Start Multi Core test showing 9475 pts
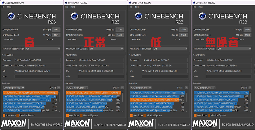The image size is (255, 130). tap(56, 30)
